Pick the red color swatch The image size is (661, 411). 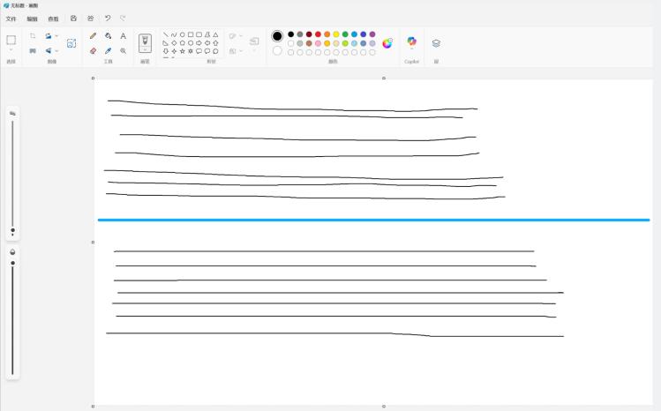tap(318, 34)
